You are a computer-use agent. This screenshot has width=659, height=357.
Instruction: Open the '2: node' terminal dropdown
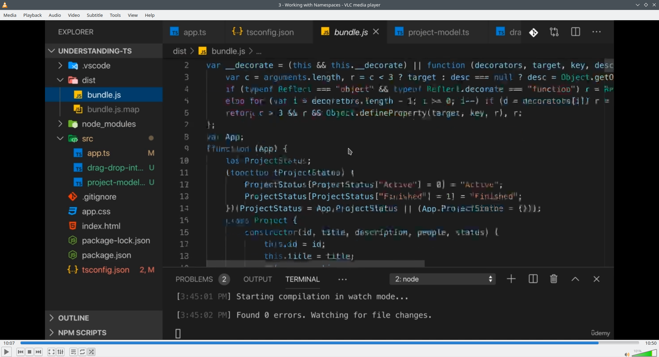[x=443, y=279]
